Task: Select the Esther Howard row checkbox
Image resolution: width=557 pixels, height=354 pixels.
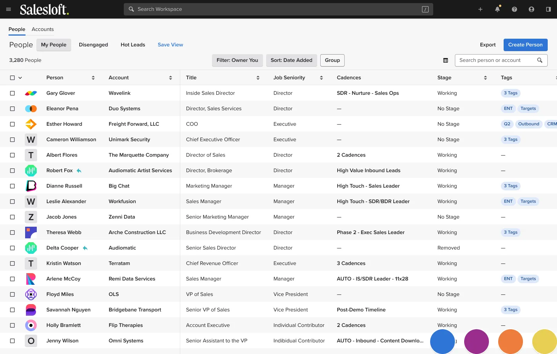Action: click(12, 124)
